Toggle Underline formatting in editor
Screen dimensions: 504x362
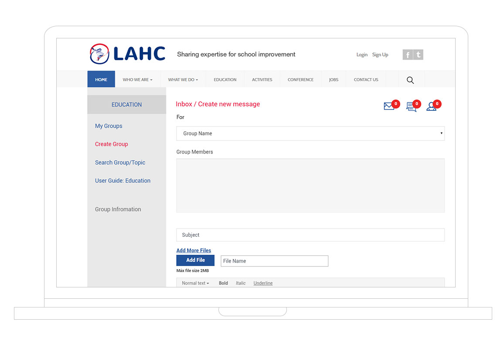(263, 283)
